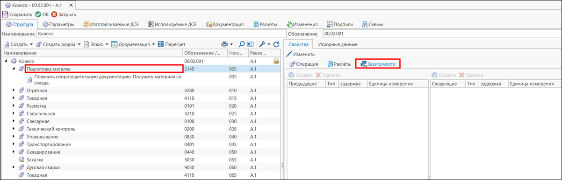
Task: Collapse the Колесо root node
Action: (x=6, y=61)
